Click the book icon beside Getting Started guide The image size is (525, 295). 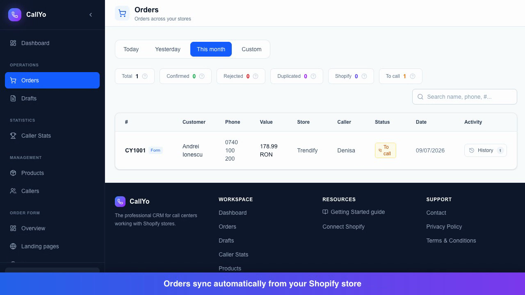pos(325,212)
